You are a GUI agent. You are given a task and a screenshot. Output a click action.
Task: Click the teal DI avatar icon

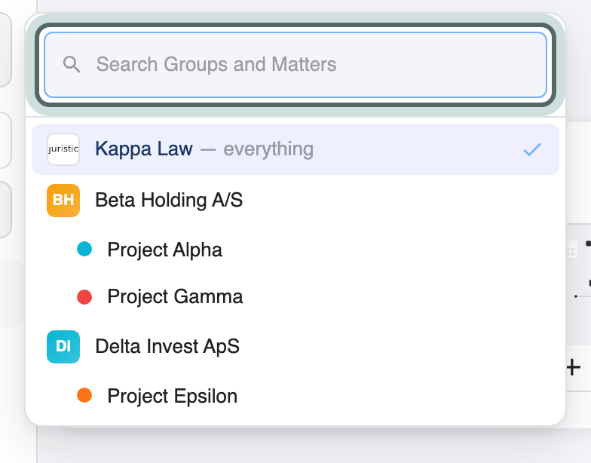[63, 347]
